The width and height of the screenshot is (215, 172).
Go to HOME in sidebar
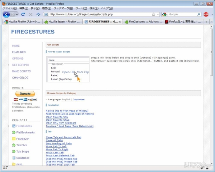pos(16,46)
